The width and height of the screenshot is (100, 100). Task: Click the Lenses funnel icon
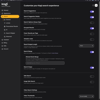(5, 23)
